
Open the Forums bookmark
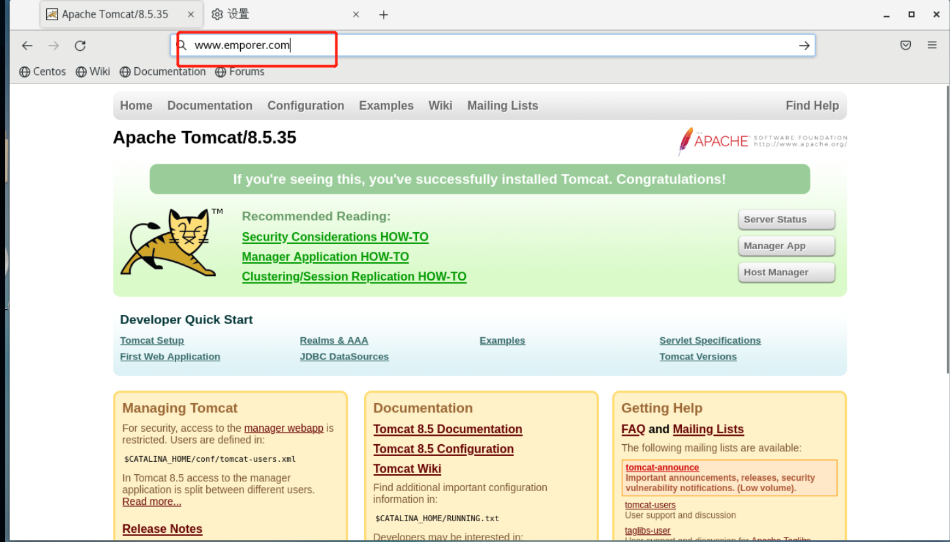240,72
